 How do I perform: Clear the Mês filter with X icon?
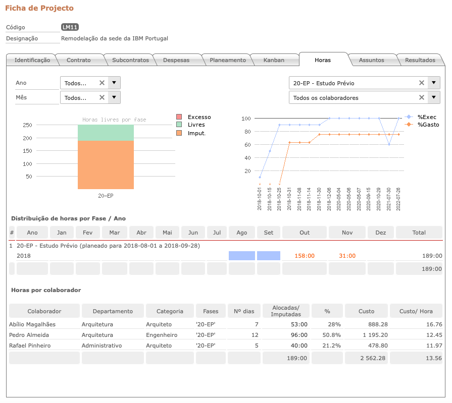102,98
